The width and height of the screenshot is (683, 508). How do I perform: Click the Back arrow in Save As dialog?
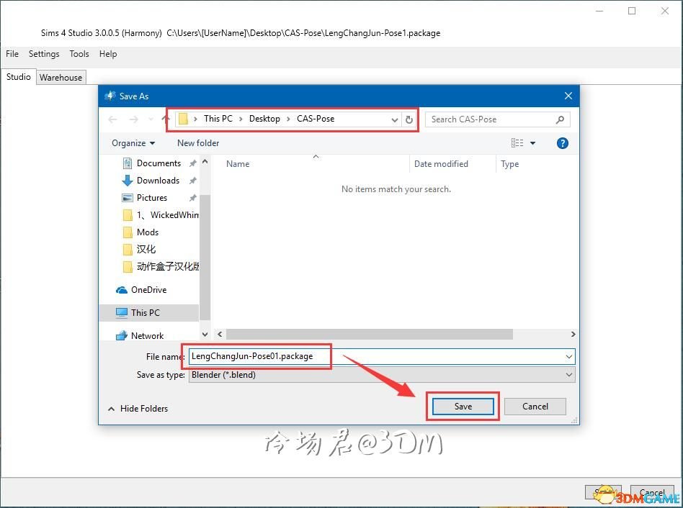tap(113, 119)
